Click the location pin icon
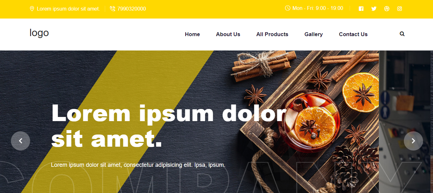Viewport: 433px width, 193px height. [x=32, y=9]
